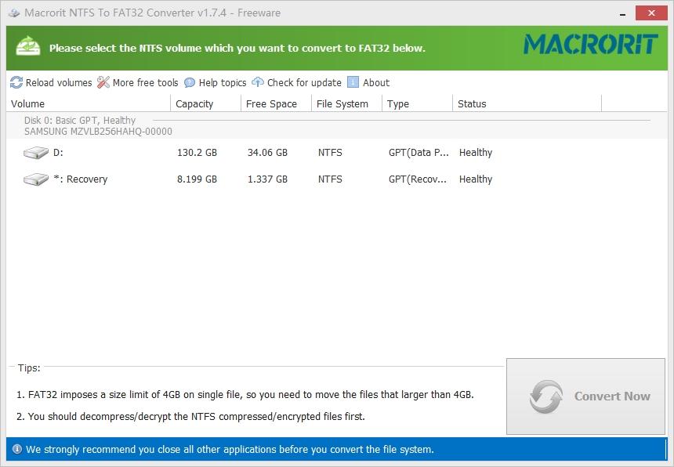Sort by Type column header
The width and height of the screenshot is (674, 467).
coord(418,104)
